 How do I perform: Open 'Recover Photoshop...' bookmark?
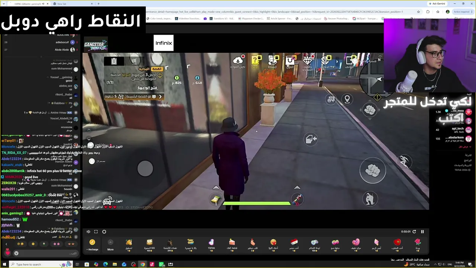[x=337, y=18]
